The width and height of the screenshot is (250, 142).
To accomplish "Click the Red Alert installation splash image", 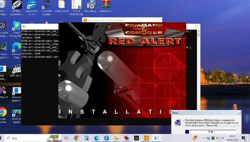I will point(122,70).
